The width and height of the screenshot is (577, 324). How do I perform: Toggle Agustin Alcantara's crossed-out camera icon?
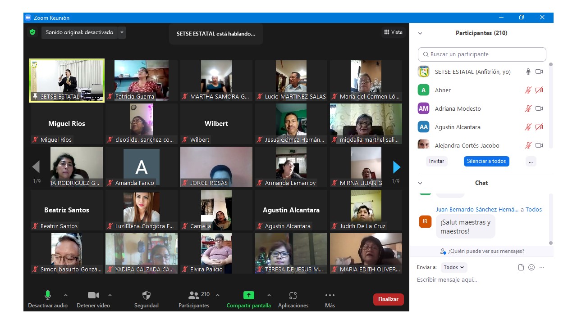(539, 127)
